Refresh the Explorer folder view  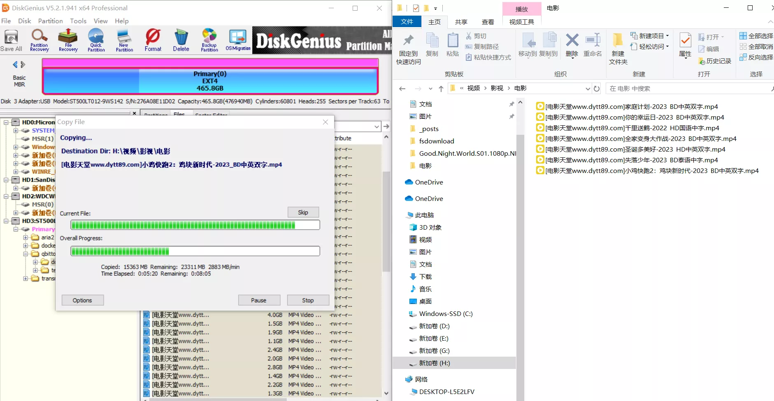point(597,88)
